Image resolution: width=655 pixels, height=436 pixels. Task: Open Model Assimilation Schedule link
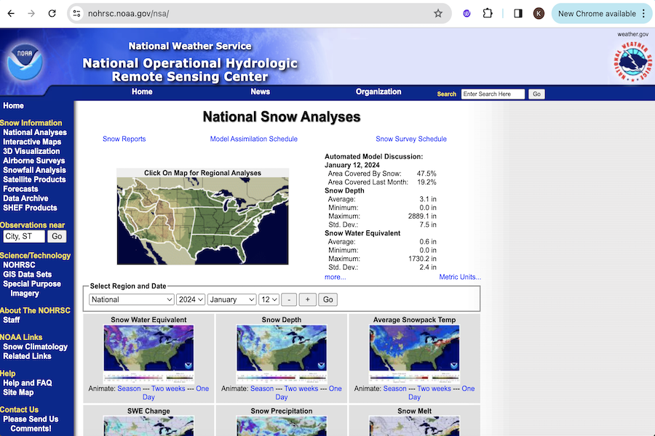click(x=253, y=139)
